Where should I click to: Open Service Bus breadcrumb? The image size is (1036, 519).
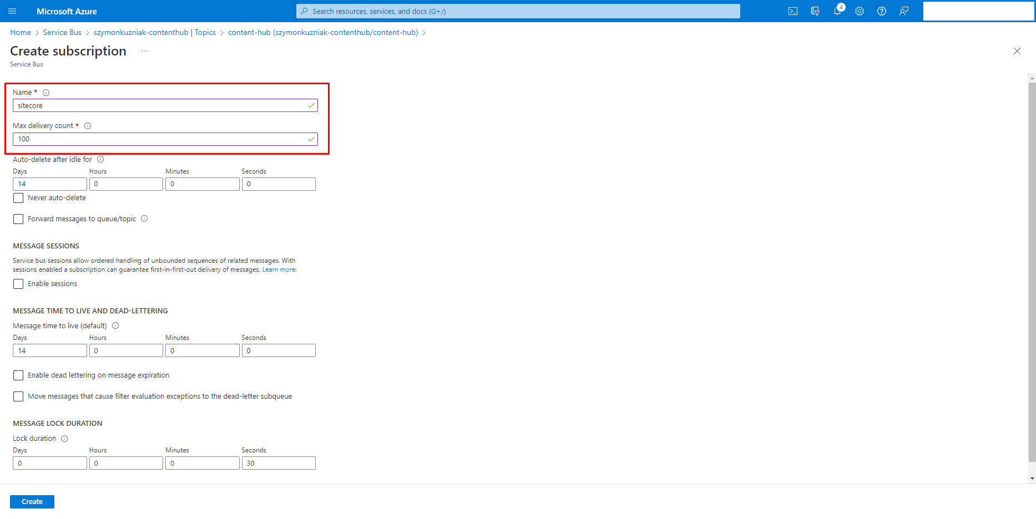(62, 32)
